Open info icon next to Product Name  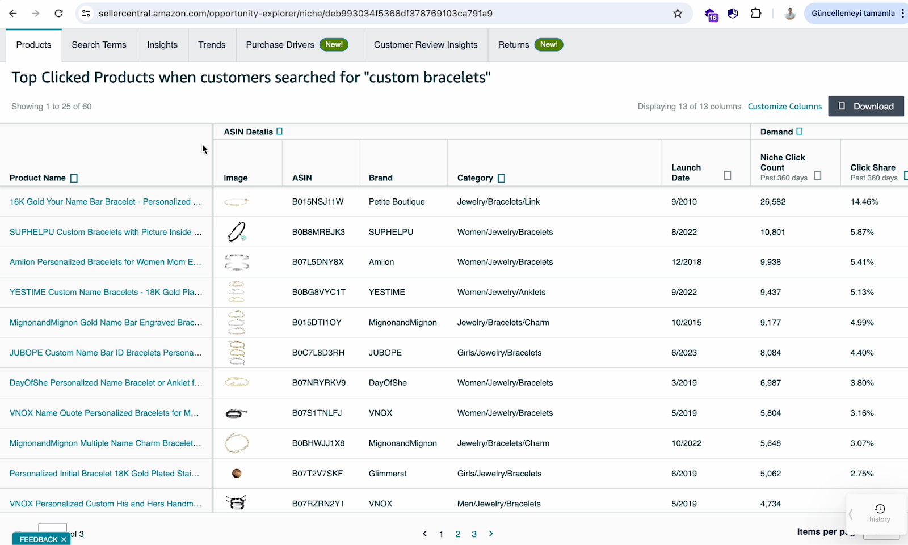pyautogui.click(x=74, y=178)
